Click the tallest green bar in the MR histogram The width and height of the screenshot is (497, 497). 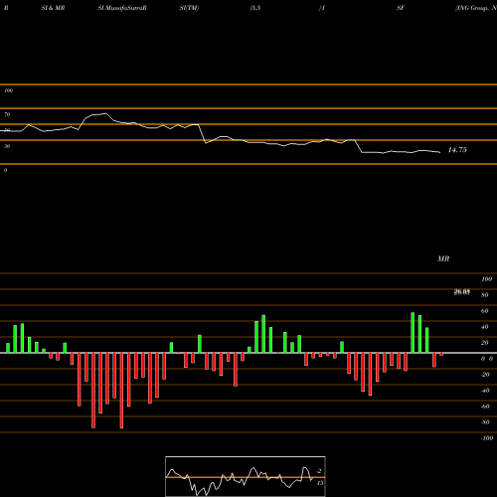click(413, 333)
